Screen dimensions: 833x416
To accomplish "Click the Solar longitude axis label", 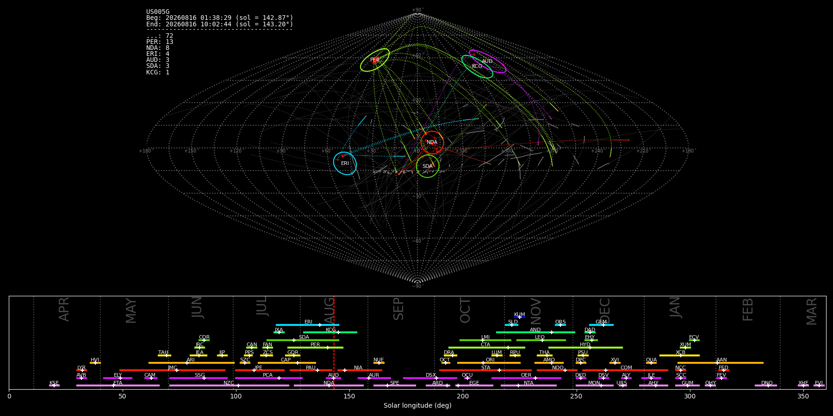I will tap(417, 405).
